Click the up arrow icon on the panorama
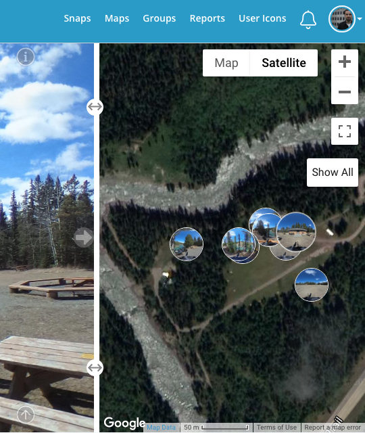The height and width of the screenshot is (433, 365). click(26, 415)
